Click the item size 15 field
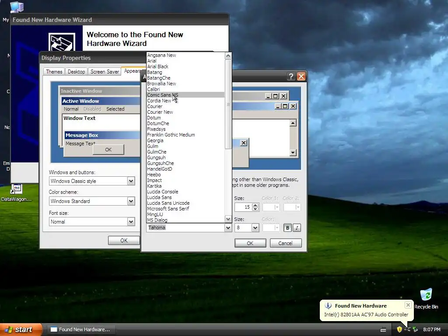The width and height of the screenshot is (448, 336). pyautogui.click(x=243, y=207)
